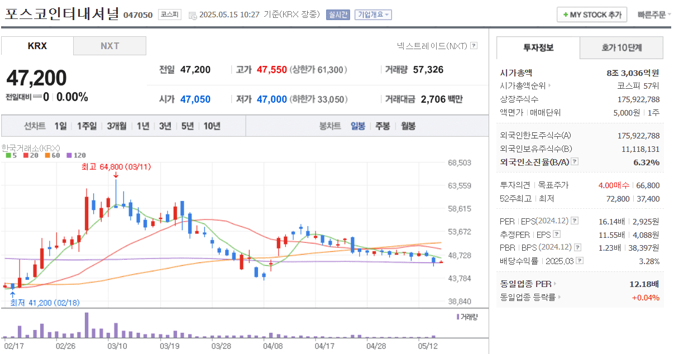
Task: Select the 주봉 candlestick chart
Action: (x=383, y=126)
